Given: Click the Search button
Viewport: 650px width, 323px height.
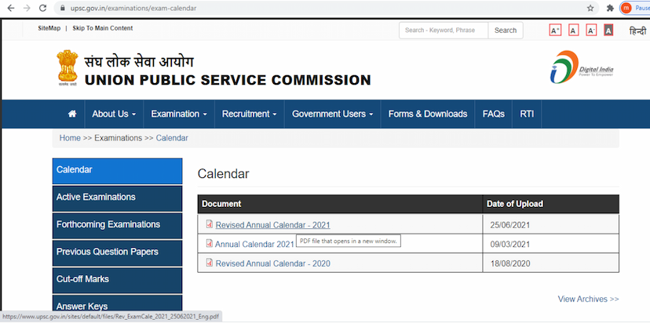Looking at the screenshot, I should (506, 31).
